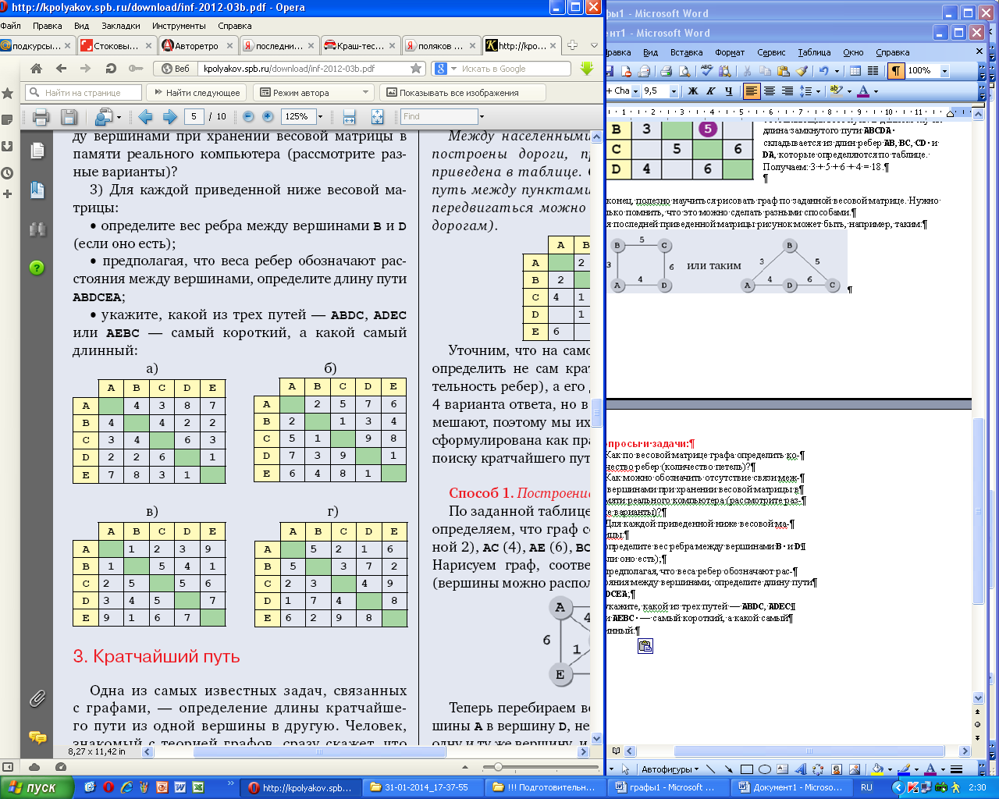Click the Opera home icon

36,69
